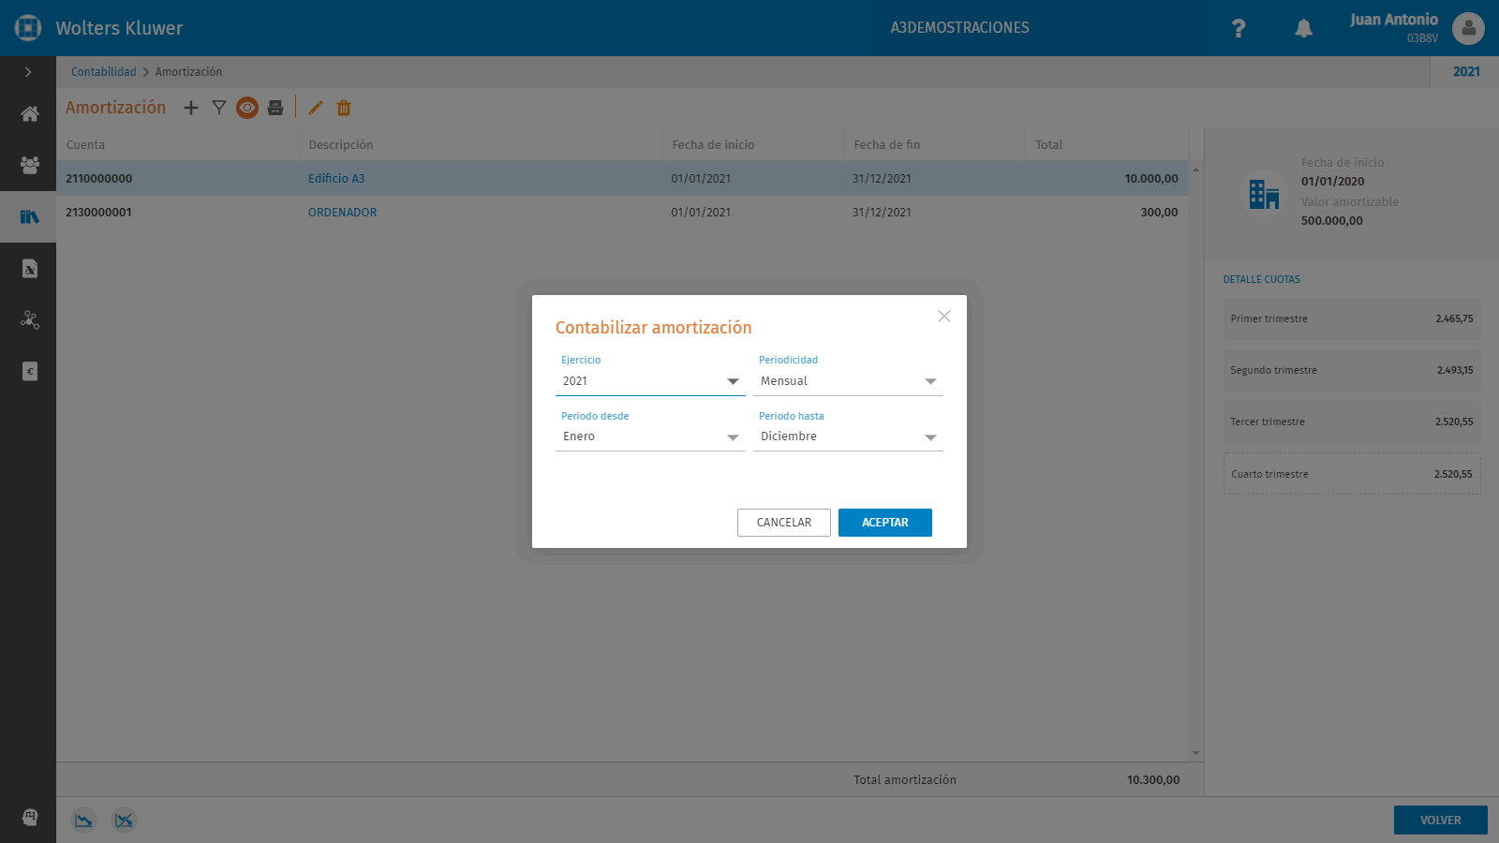Click the scroll down arrow of table scrollbar
Image resolution: width=1499 pixels, height=843 pixels.
click(1195, 753)
